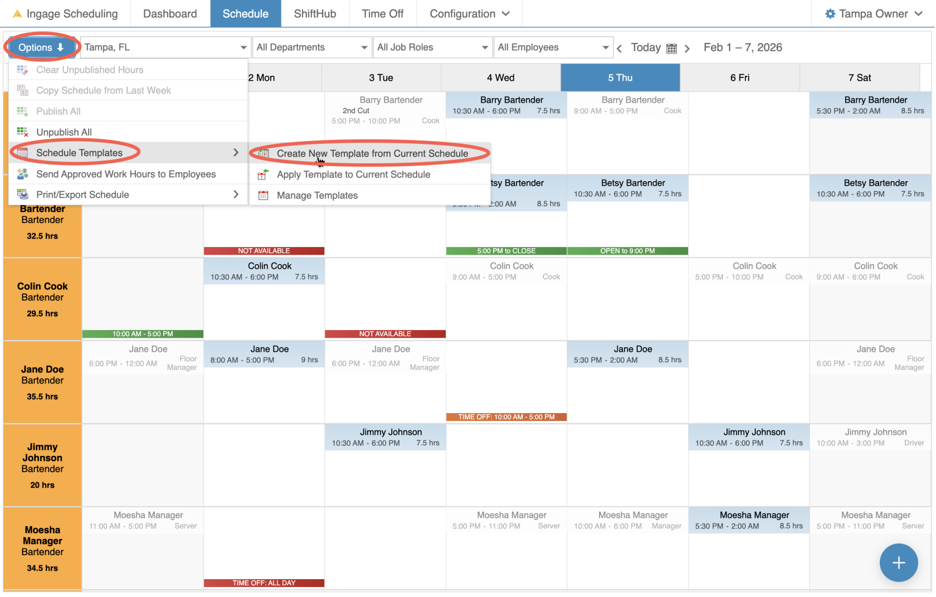
Task: Switch to the ShiftHub tab
Action: pyautogui.click(x=315, y=14)
